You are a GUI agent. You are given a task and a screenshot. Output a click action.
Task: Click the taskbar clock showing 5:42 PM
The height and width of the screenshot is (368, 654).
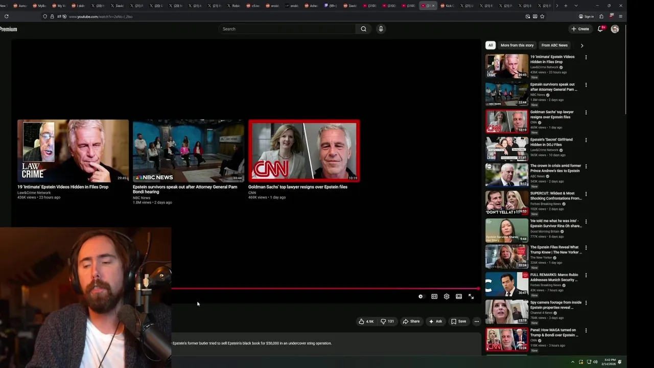click(609, 362)
